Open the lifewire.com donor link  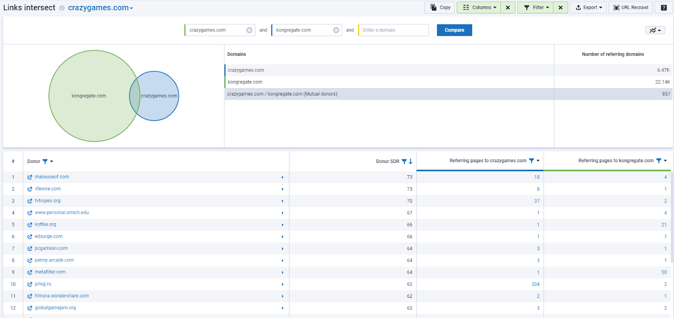click(x=48, y=189)
